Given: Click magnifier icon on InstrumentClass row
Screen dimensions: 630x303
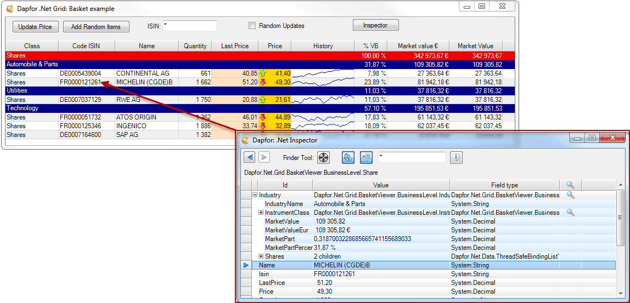Looking at the screenshot, I should (x=571, y=212).
